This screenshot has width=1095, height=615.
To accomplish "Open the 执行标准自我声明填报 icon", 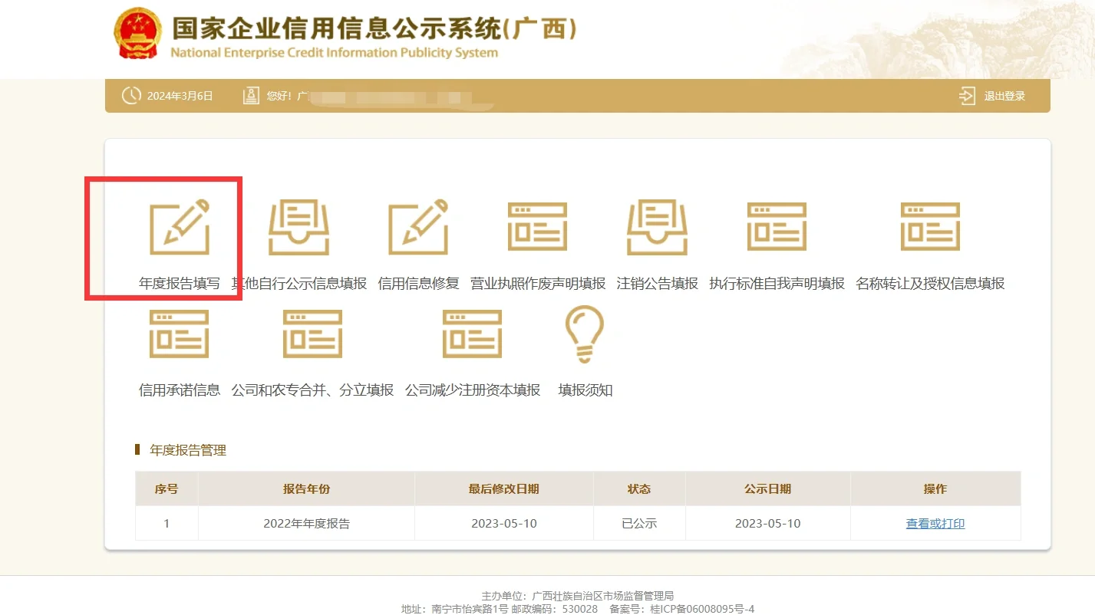I will (x=777, y=227).
